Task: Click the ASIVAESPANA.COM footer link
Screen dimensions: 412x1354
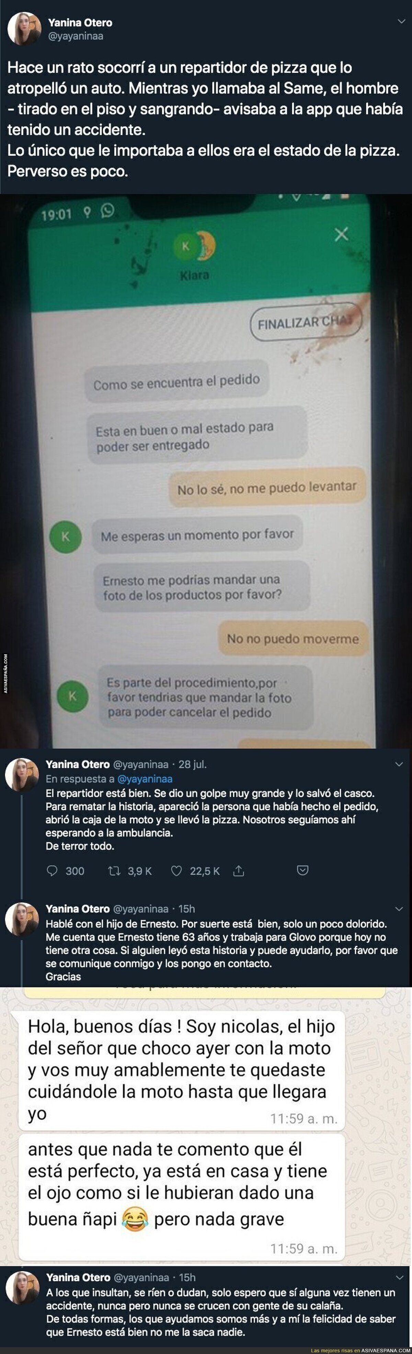Action: (386, 1350)
